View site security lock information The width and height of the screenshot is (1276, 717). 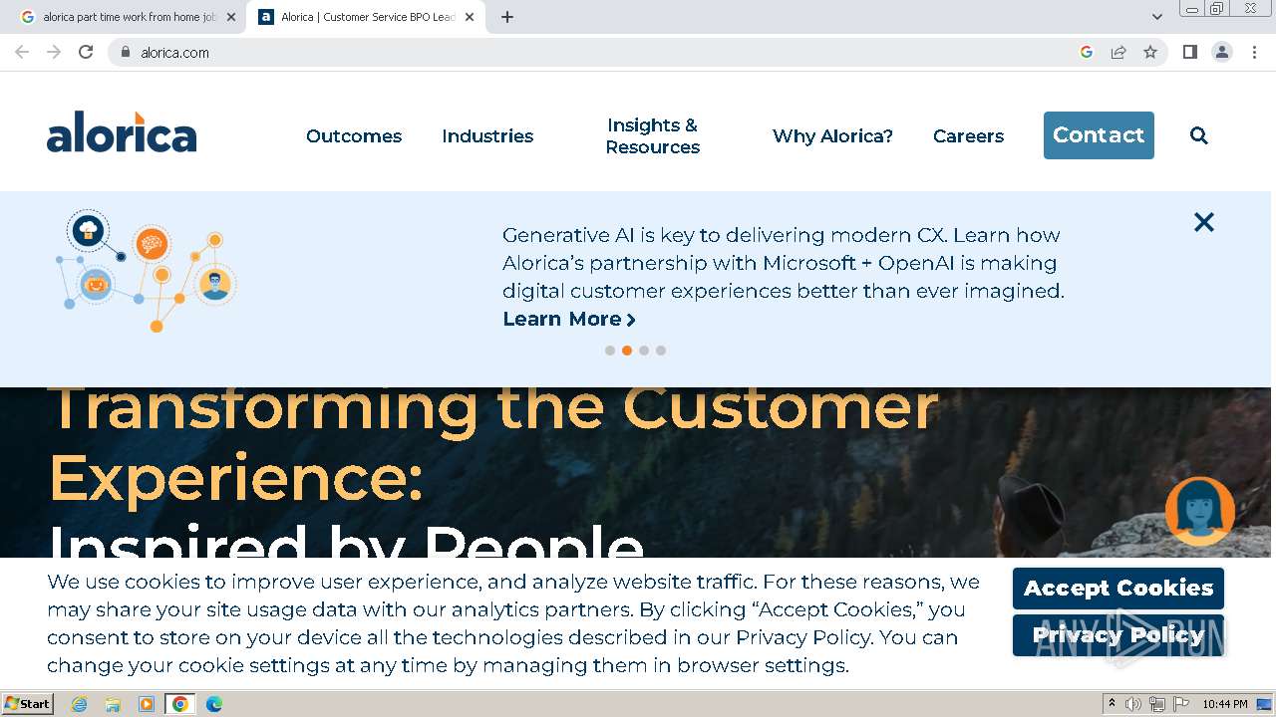(x=125, y=52)
